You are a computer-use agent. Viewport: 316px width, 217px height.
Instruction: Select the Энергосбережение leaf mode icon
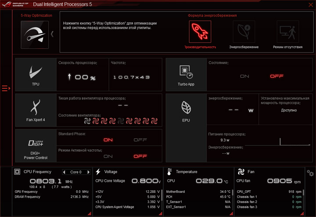point(244,32)
